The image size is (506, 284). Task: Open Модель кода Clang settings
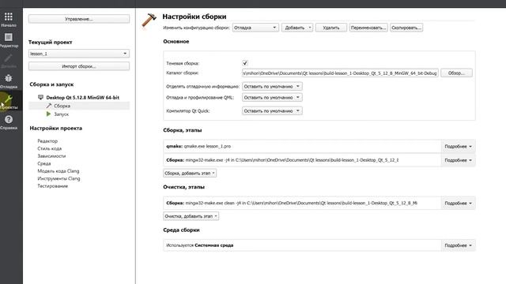(59, 171)
